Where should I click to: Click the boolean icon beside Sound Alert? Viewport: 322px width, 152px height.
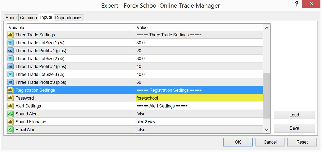point(11,114)
